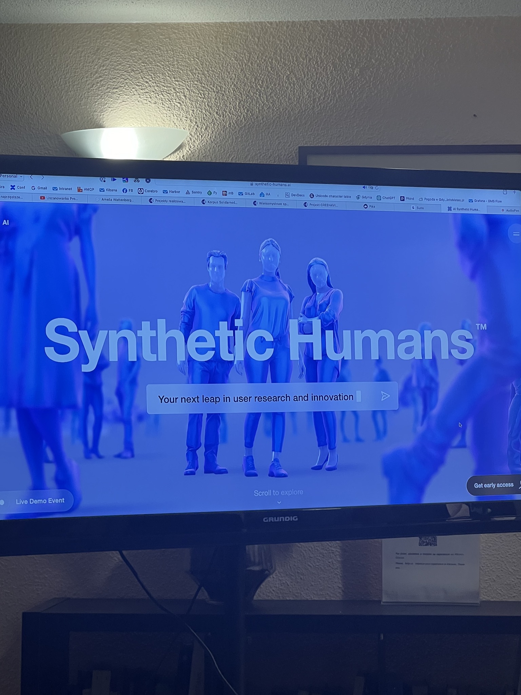The width and height of the screenshot is (521, 695).
Task: Open the Kibana bookmark
Action: (x=108, y=190)
